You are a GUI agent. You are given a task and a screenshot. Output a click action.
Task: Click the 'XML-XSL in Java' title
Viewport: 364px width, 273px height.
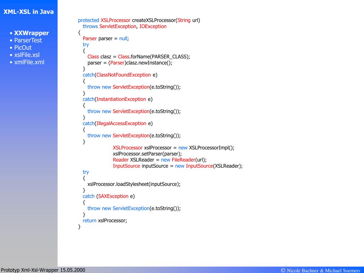pos(28,12)
